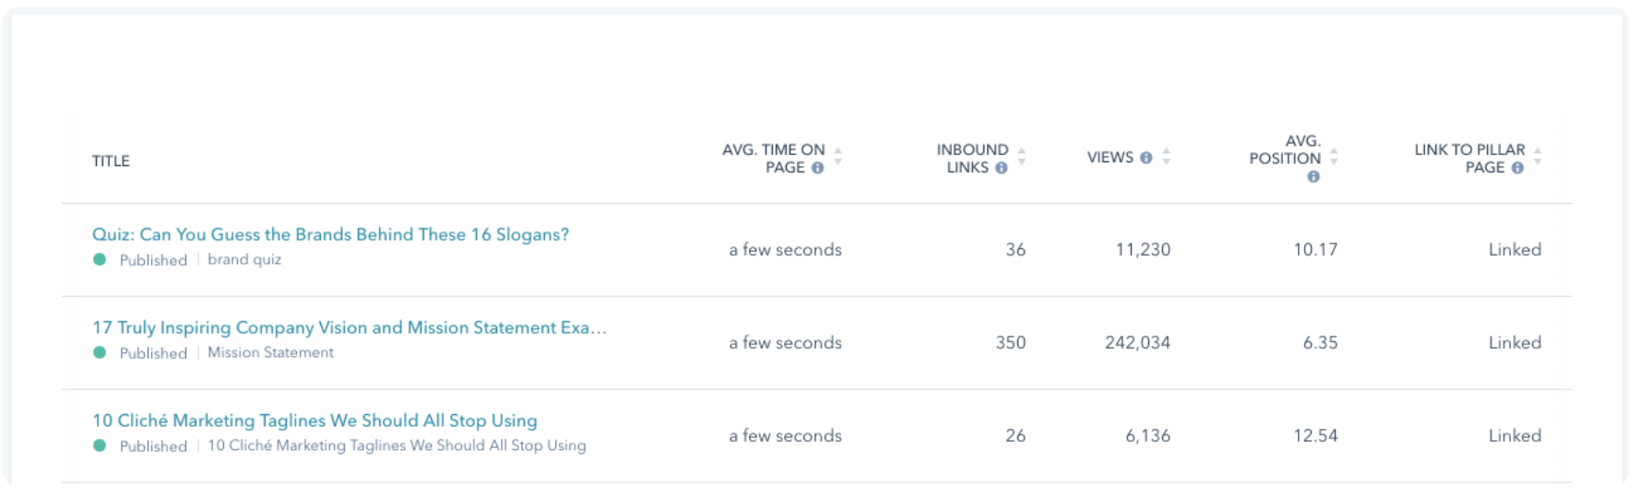
Task: Click info icon beside Link to Pillar Page
Action: click(x=1516, y=168)
